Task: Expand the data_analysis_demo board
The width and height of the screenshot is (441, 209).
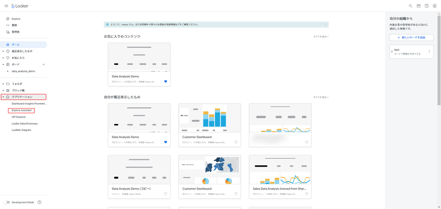Action: tap(8, 71)
